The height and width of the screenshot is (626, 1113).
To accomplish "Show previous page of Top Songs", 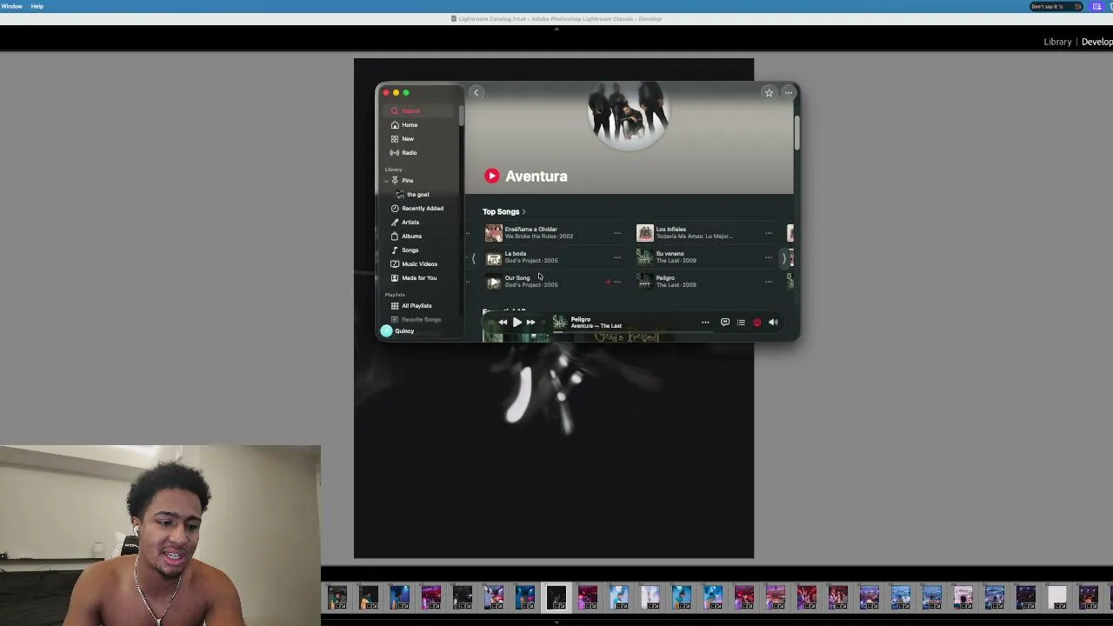I will point(473,258).
